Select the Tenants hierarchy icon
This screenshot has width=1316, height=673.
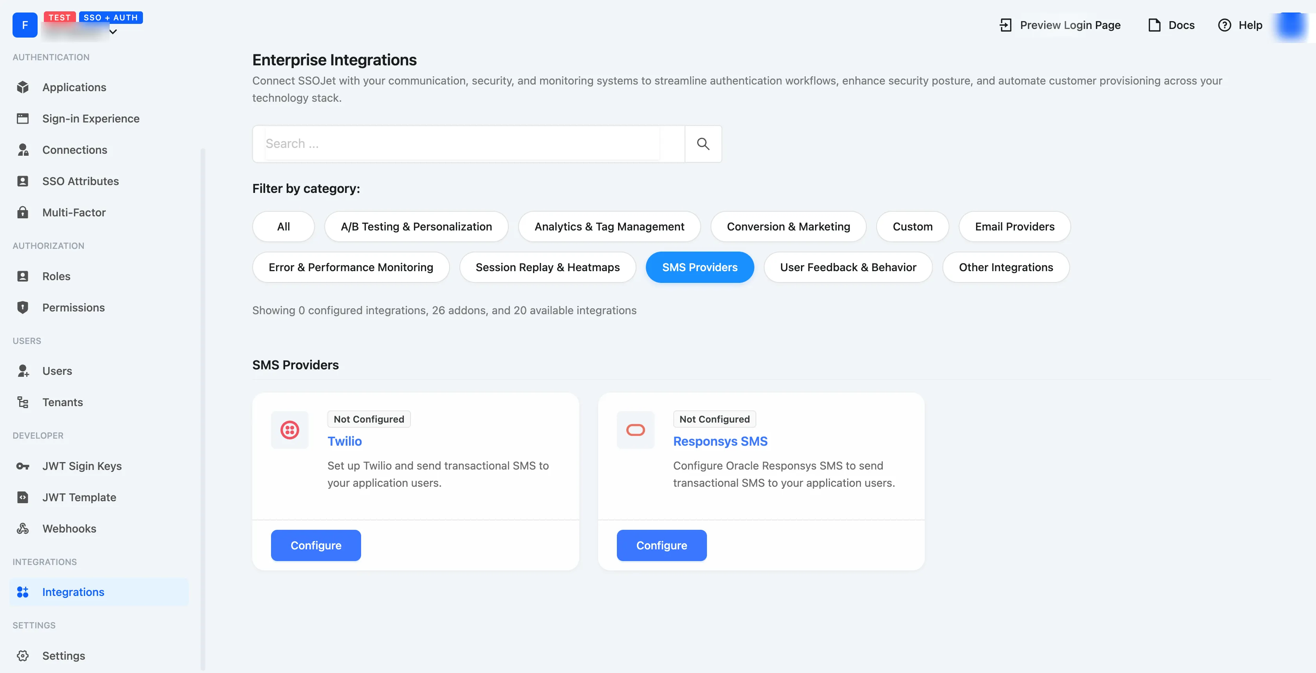pyautogui.click(x=23, y=402)
